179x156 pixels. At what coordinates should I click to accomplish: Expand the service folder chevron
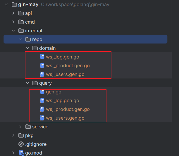point(20,127)
